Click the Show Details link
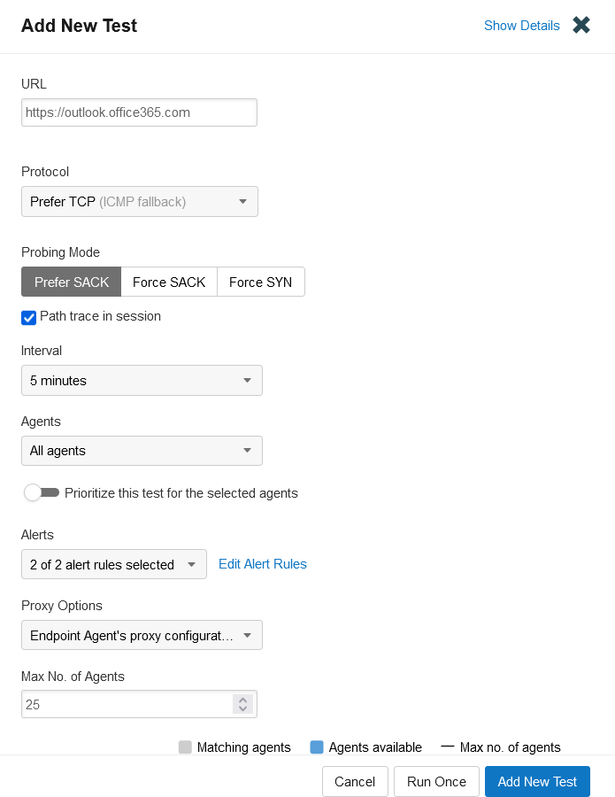Image resolution: width=615 pixels, height=797 pixels. [521, 26]
